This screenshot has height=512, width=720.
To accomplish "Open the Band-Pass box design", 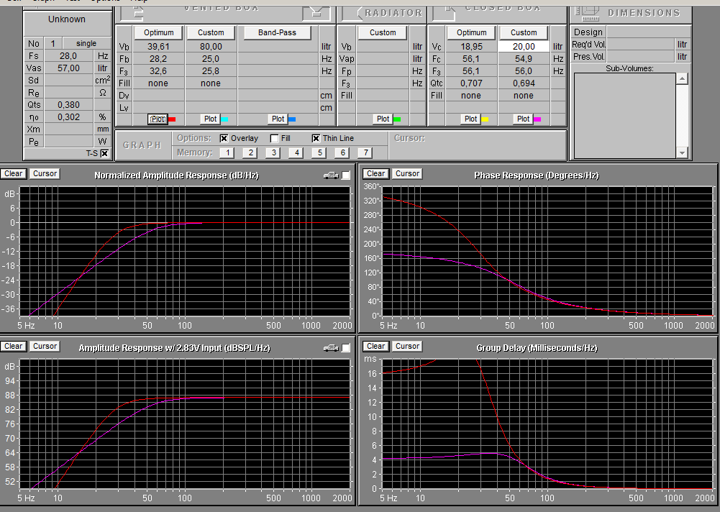I will [278, 32].
